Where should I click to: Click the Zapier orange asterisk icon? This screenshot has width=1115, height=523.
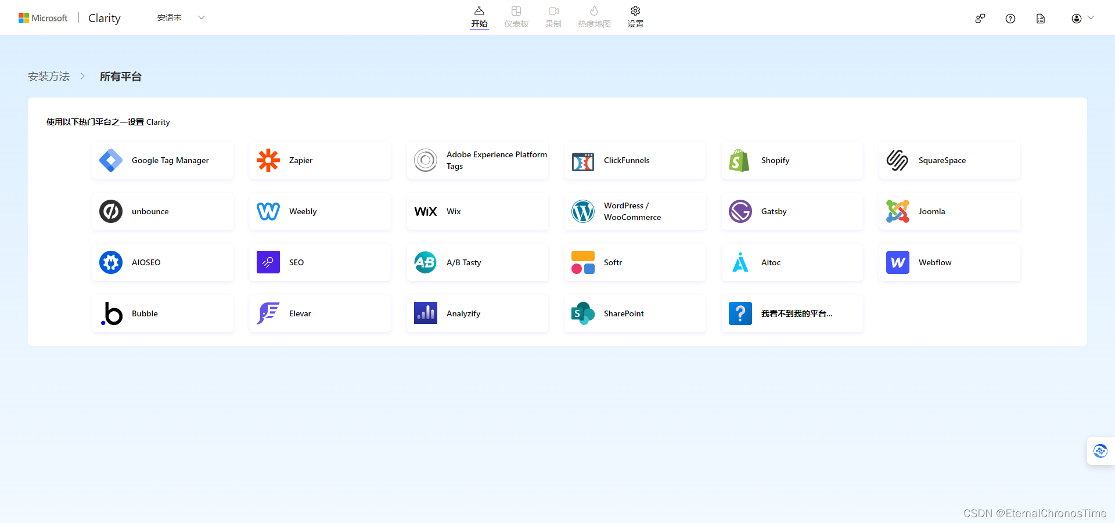click(268, 160)
